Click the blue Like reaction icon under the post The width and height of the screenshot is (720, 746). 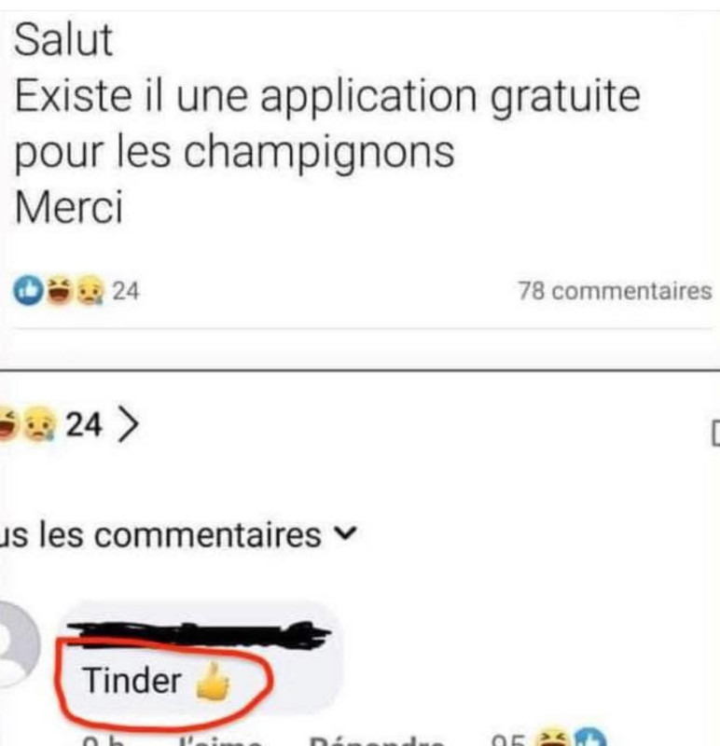29,290
